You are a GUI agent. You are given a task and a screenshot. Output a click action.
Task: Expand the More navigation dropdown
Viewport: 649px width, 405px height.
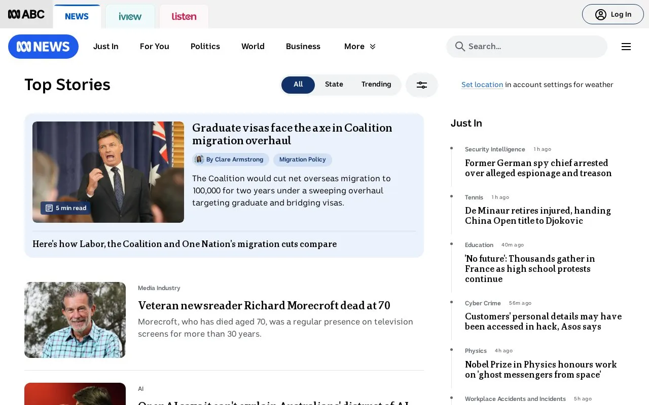pos(360,47)
